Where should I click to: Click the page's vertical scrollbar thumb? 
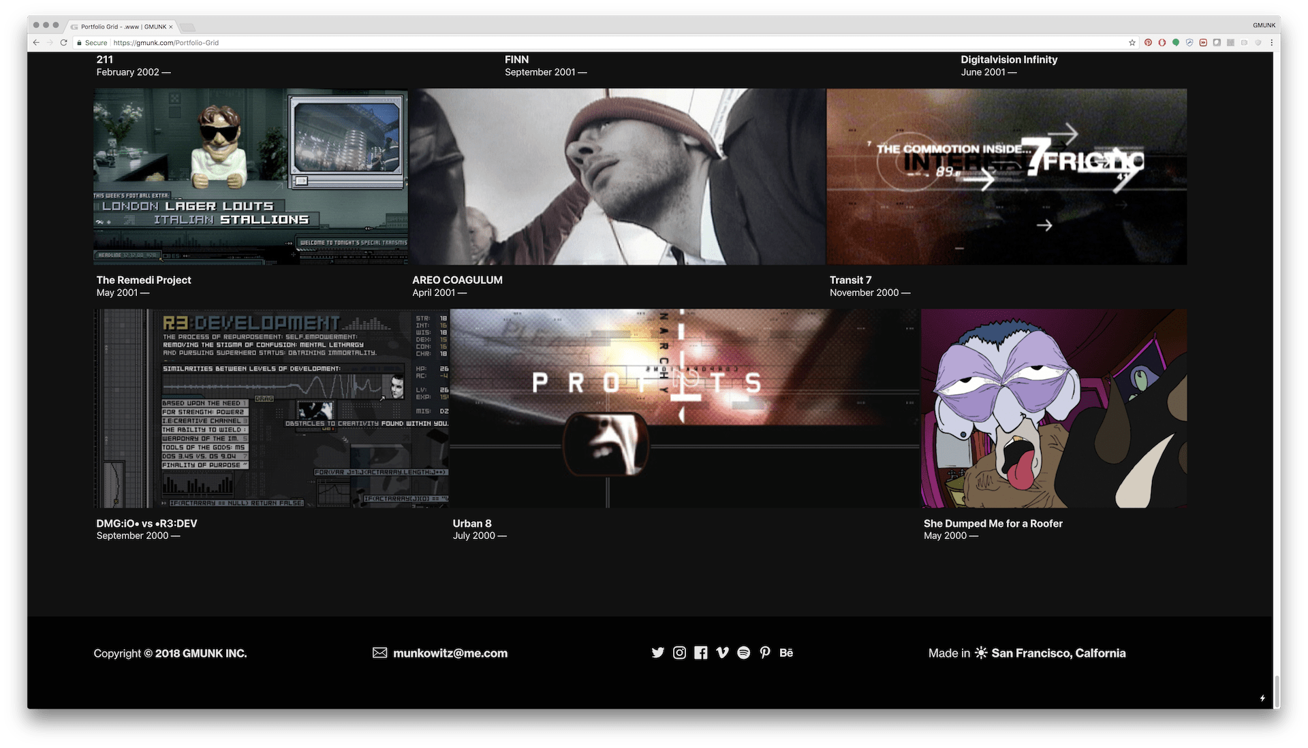[x=1276, y=691]
